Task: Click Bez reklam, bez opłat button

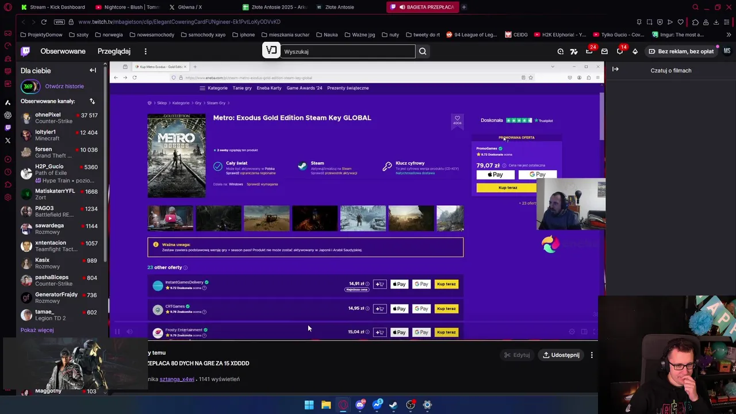Action: click(x=681, y=51)
